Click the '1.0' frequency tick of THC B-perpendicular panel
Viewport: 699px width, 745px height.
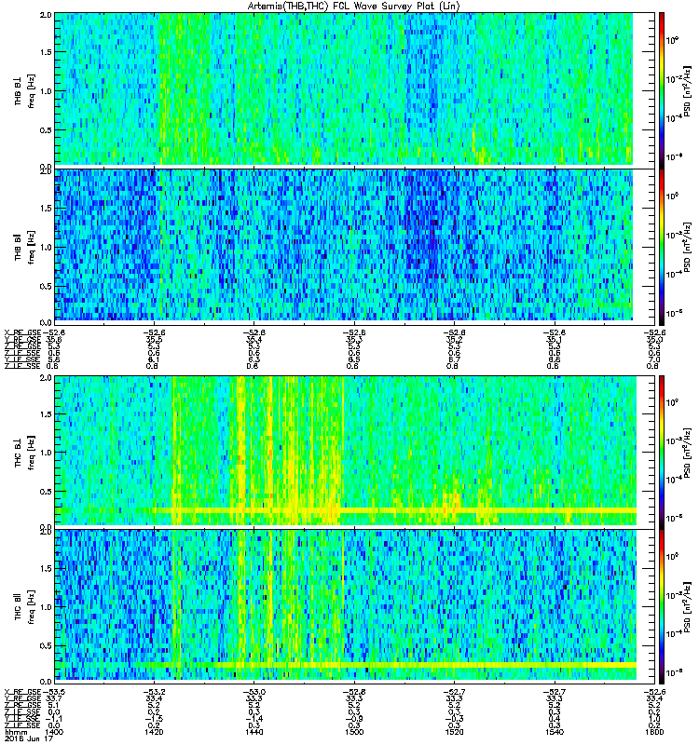[x=46, y=453]
